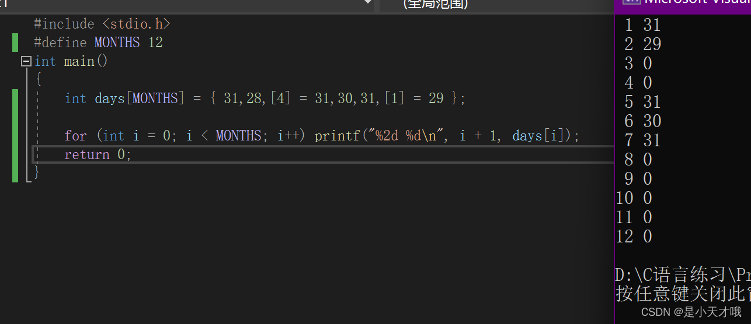Place cursor on main in int main()
751x324 pixels.
pyautogui.click(x=79, y=61)
